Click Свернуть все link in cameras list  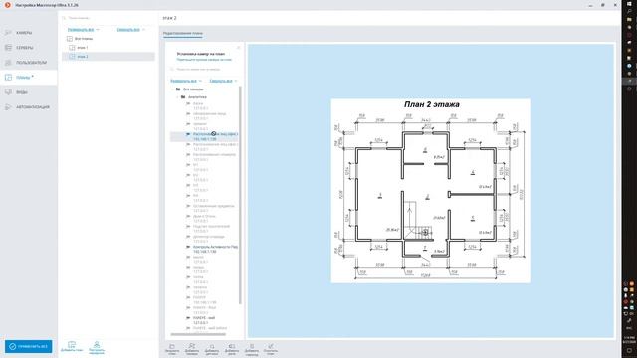click(221, 81)
